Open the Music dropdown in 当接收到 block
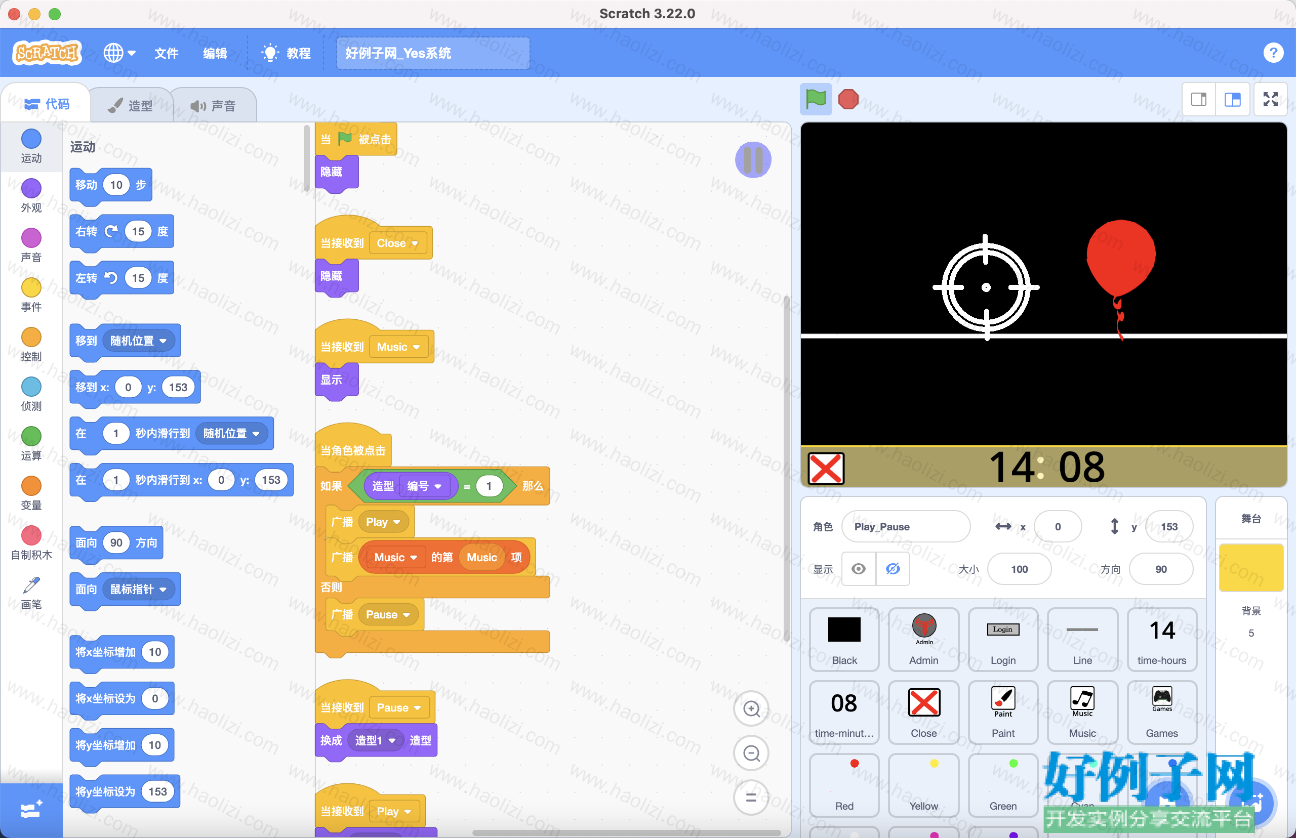 tap(399, 347)
